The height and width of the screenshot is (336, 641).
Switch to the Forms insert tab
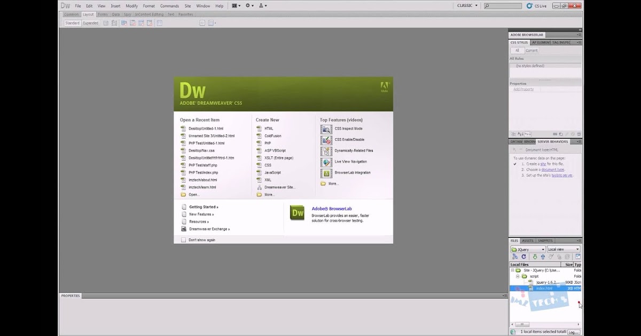pos(103,14)
